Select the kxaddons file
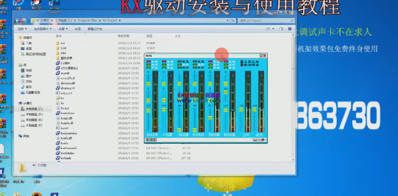The width and height of the screenshot is (398, 196). [65, 113]
